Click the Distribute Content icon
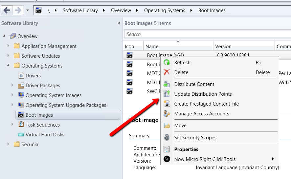The width and height of the screenshot is (291, 179). tap(167, 84)
